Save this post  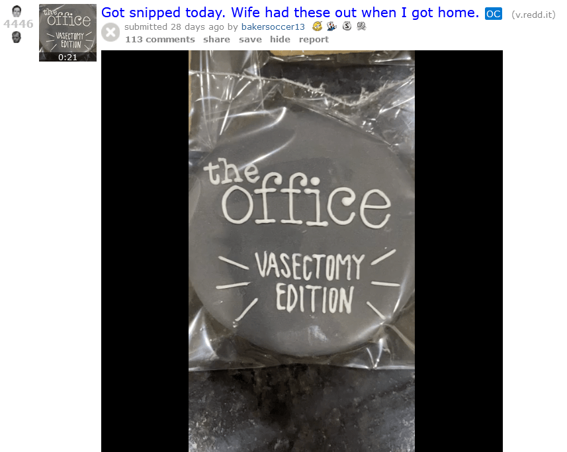[x=250, y=40]
